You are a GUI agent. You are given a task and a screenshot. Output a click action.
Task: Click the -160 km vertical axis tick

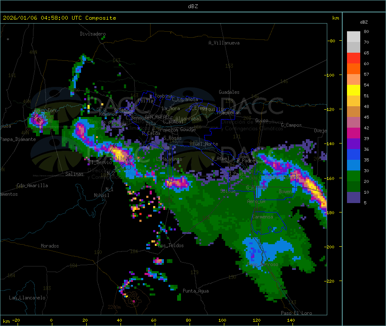tap(330, 178)
